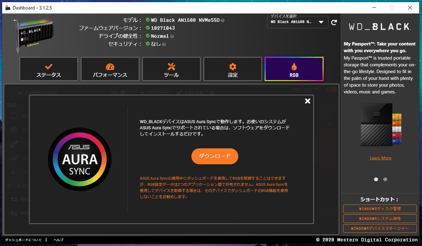Click the droplet icon on RGB tab
Image resolution: width=422 pixels, height=246 pixels.
coord(294,67)
